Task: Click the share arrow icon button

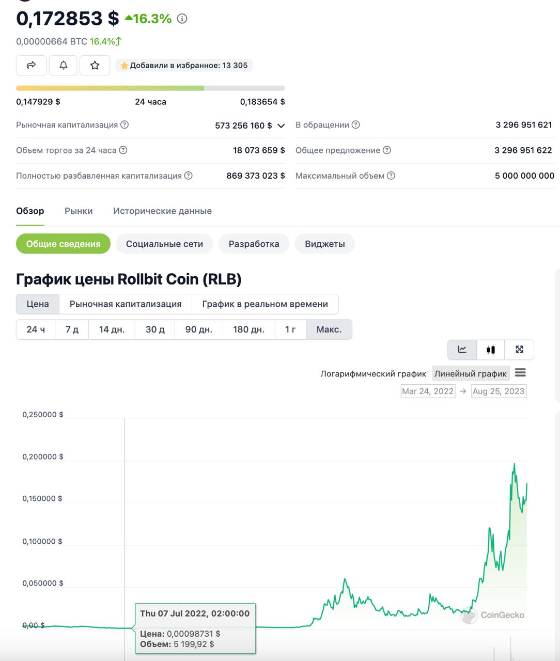Action: click(x=32, y=66)
